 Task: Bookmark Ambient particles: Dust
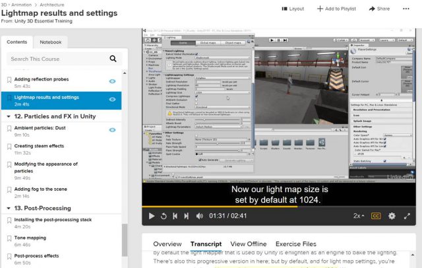coord(9,129)
